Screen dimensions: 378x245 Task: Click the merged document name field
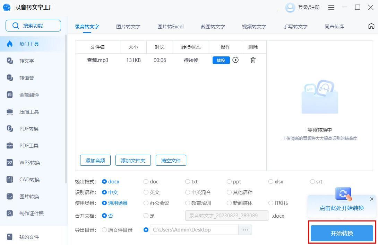[x=226, y=216]
